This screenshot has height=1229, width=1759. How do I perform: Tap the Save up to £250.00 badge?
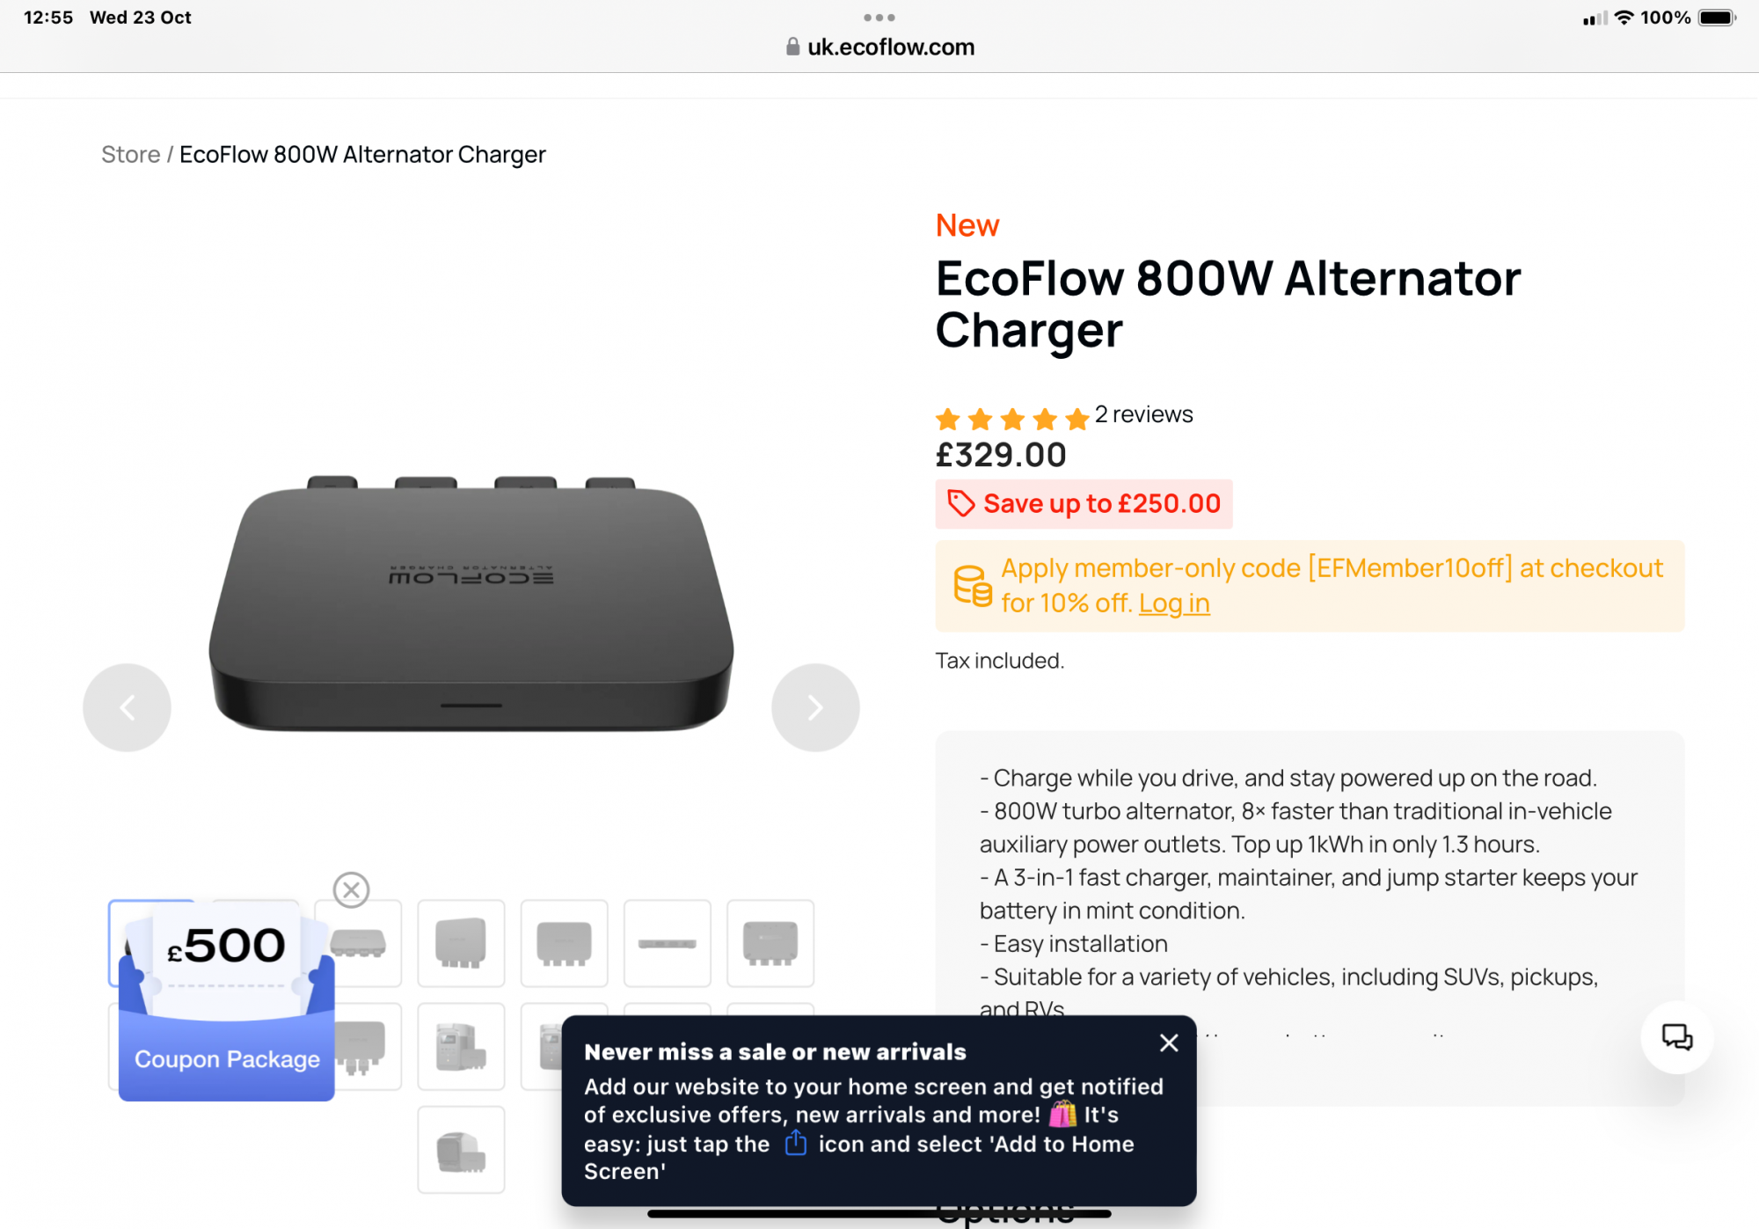[1084, 504]
